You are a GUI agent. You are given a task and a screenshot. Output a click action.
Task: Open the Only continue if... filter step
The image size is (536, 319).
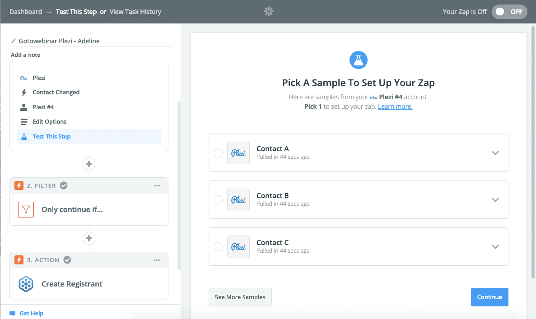pos(89,209)
